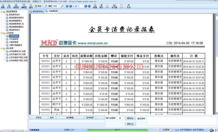Click the 设计器 designer icon
The height and width of the screenshot is (132, 218).
click(x=114, y=6)
